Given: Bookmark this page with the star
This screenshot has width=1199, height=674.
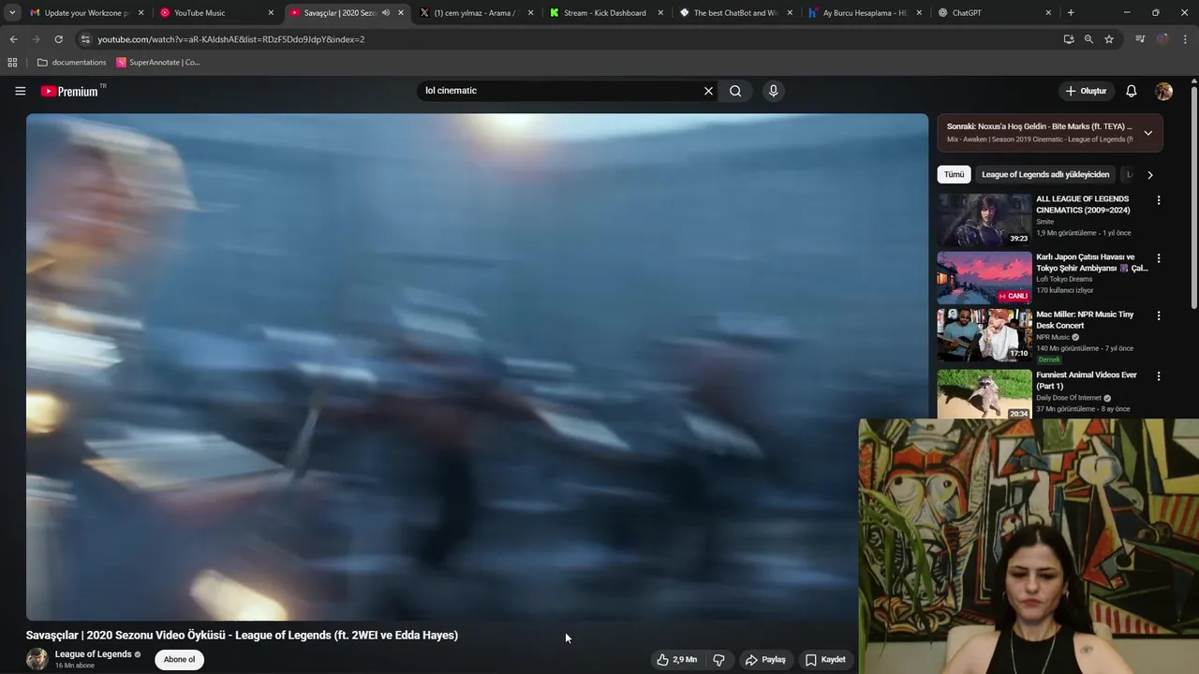Looking at the screenshot, I should (1109, 39).
